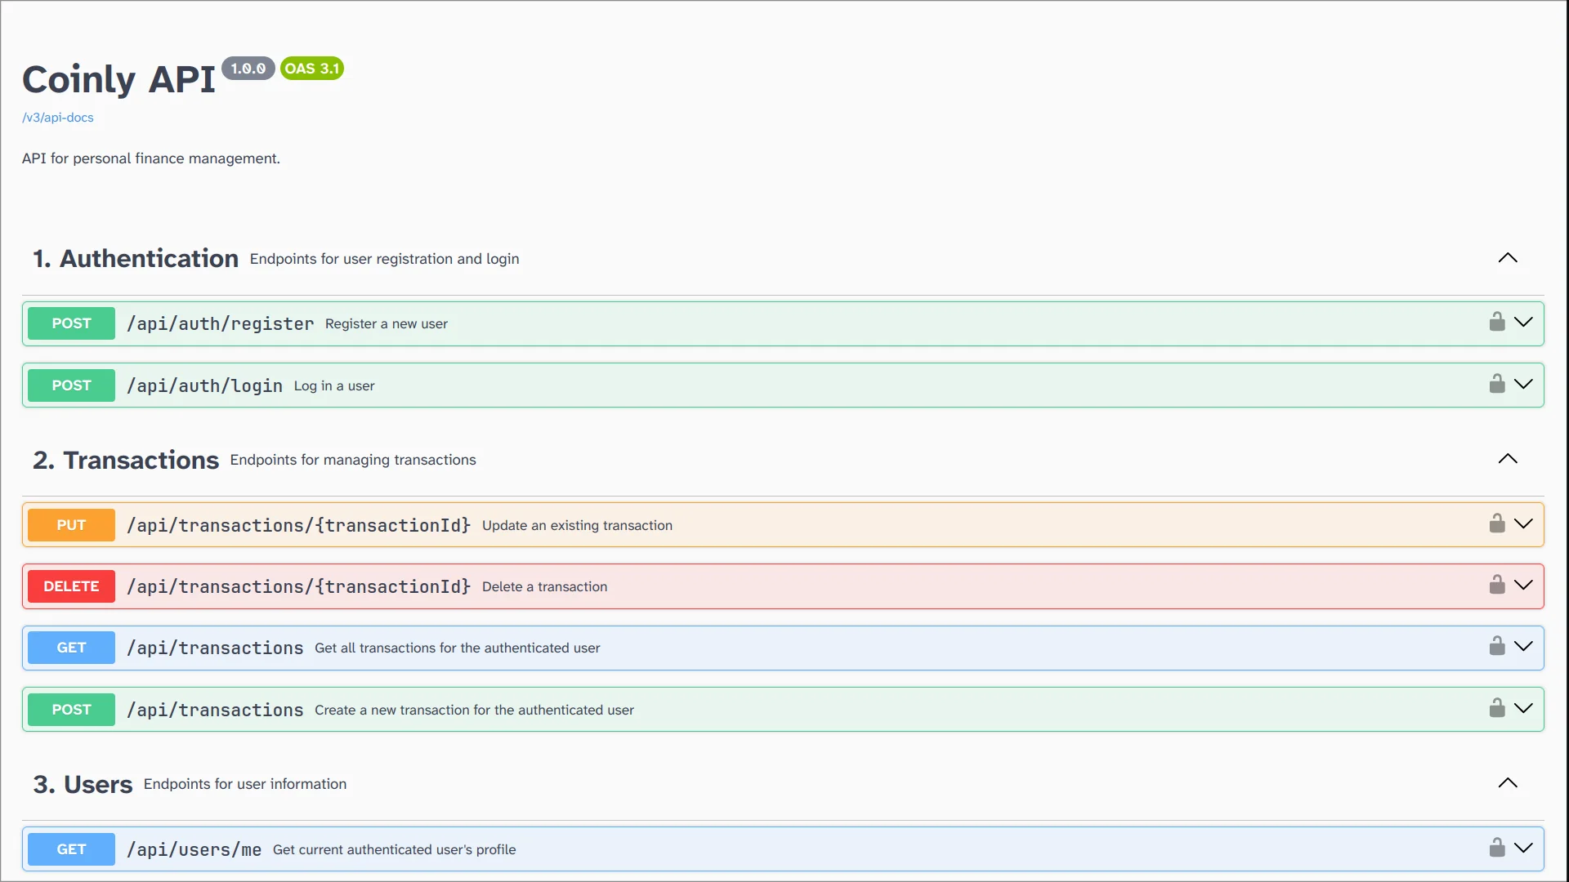1569x882 pixels.
Task: Click the POST /api/transactions path text
Action: pyautogui.click(x=215, y=710)
